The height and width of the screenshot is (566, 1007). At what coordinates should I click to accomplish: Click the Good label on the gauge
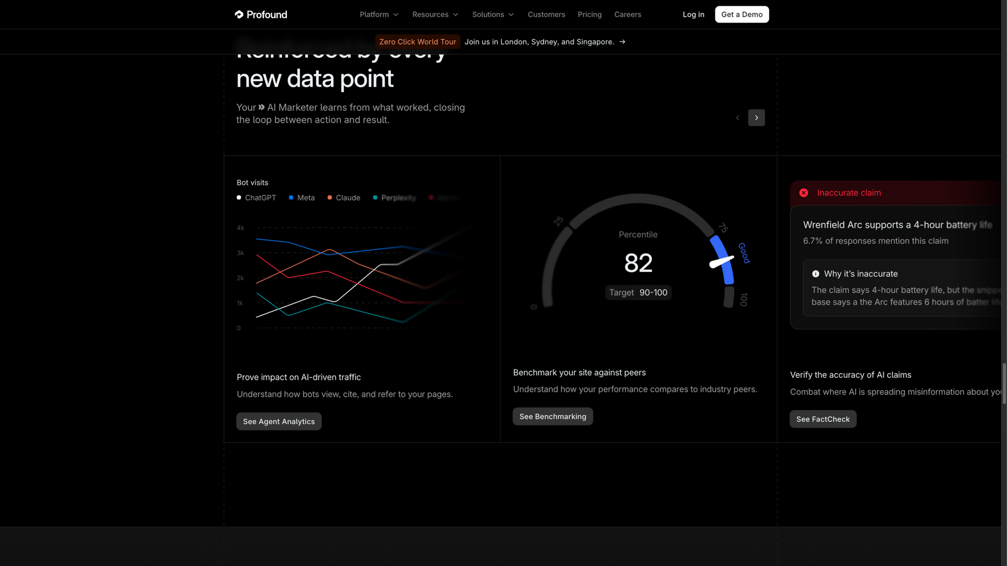[x=744, y=253]
